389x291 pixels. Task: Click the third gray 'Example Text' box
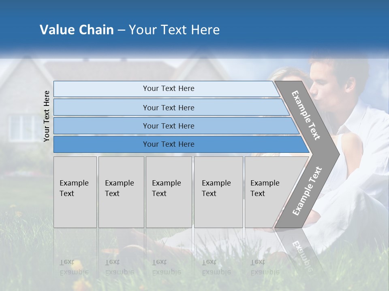pos(169,192)
